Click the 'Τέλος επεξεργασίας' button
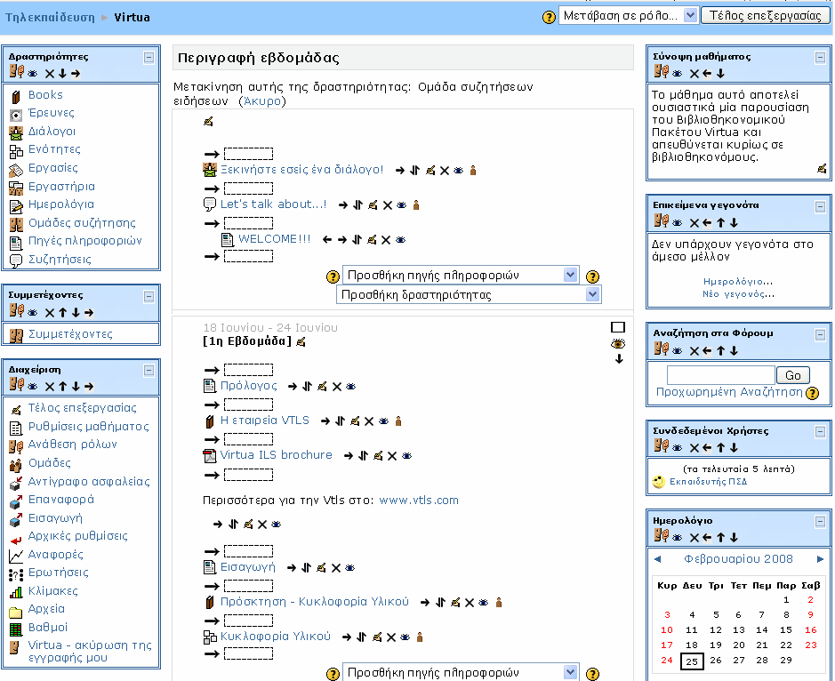The height and width of the screenshot is (681, 835). [766, 15]
